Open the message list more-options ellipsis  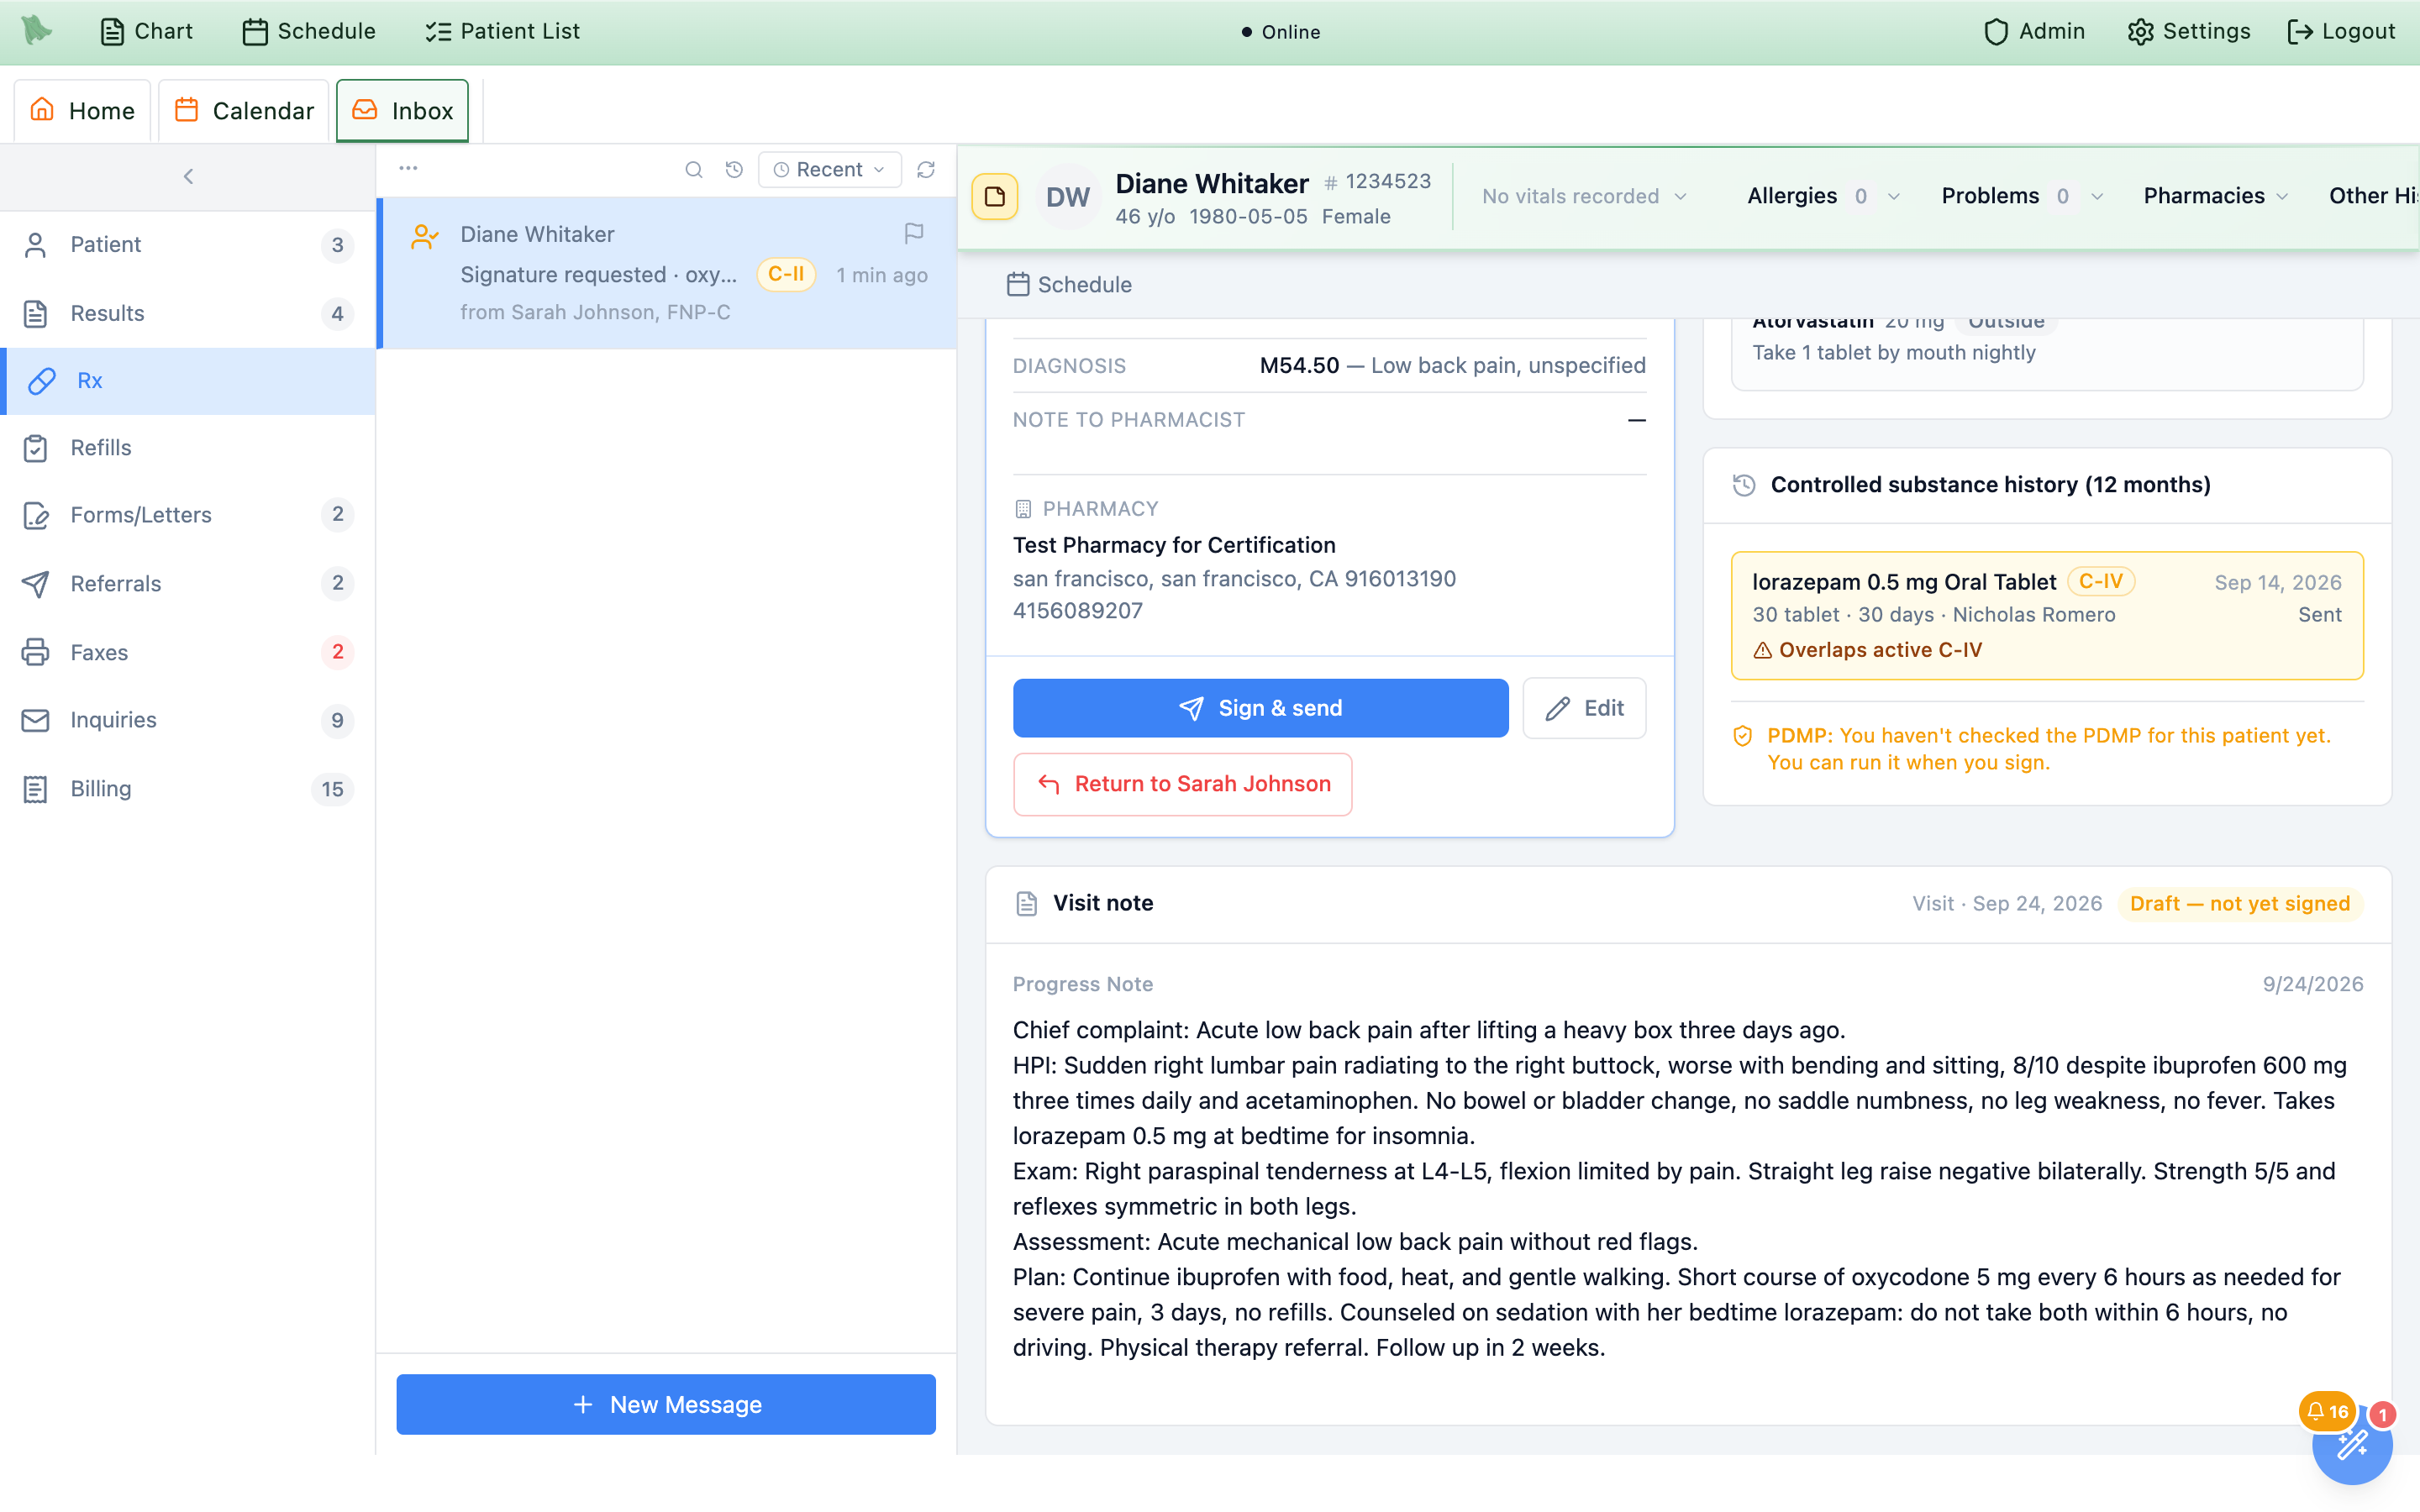click(x=408, y=168)
